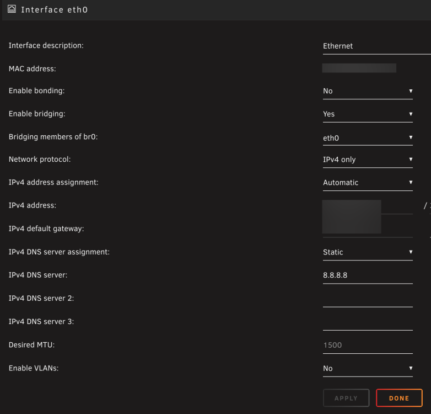The width and height of the screenshot is (431, 414).
Task: Click the Interface description field
Action: point(377,46)
